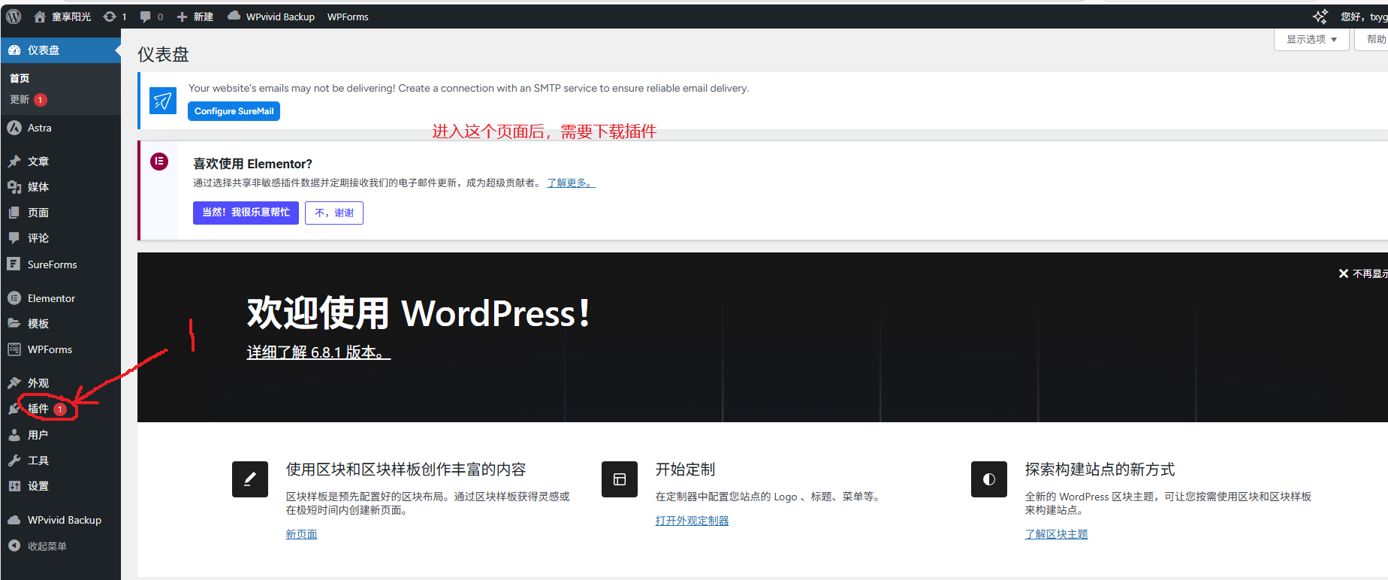
Task: Click the half-circle styles icon
Action: point(989,479)
